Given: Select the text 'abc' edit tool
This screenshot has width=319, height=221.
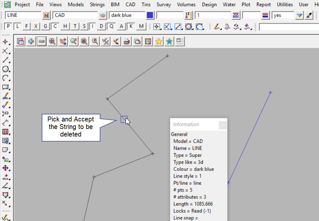Looking at the screenshot, I should 6,96.
